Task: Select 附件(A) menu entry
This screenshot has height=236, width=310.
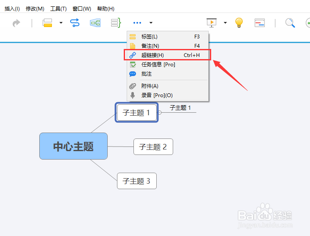Action: point(168,86)
